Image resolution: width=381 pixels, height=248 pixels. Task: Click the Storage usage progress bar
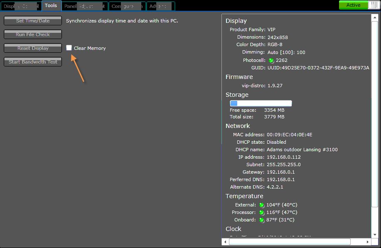pyautogui.click(x=261, y=103)
